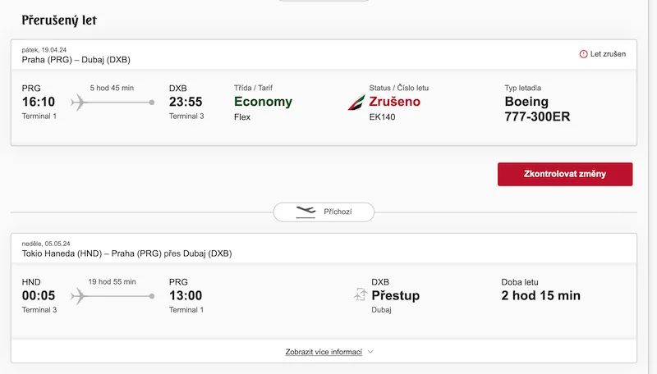Click the Přerušený let heading

(59, 20)
